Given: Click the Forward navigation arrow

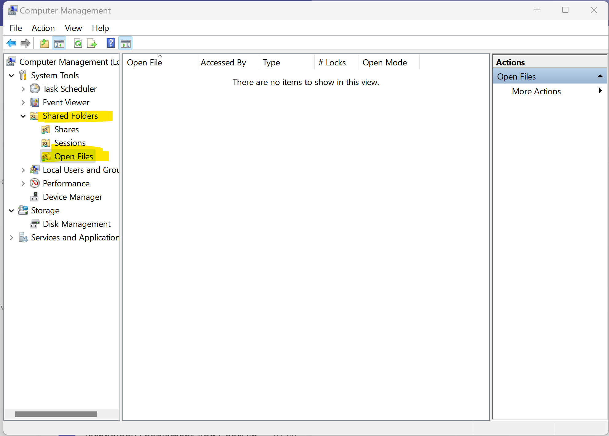Looking at the screenshot, I should pos(25,43).
